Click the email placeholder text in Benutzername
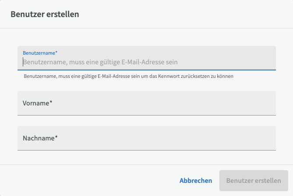This screenshot has width=293, height=196. pos(100,62)
